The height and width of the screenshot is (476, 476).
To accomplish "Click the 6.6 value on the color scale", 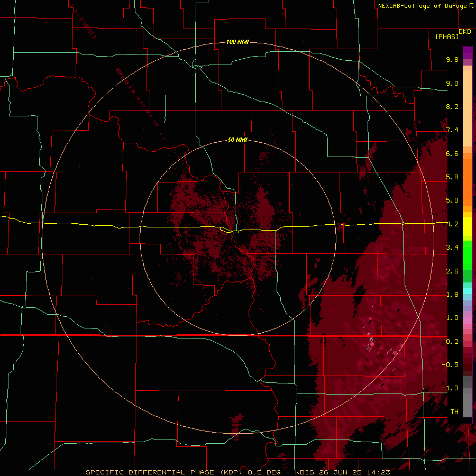I will click(x=452, y=153).
